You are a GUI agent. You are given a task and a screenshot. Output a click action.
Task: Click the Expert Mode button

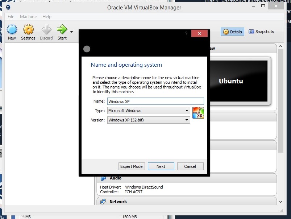click(132, 166)
